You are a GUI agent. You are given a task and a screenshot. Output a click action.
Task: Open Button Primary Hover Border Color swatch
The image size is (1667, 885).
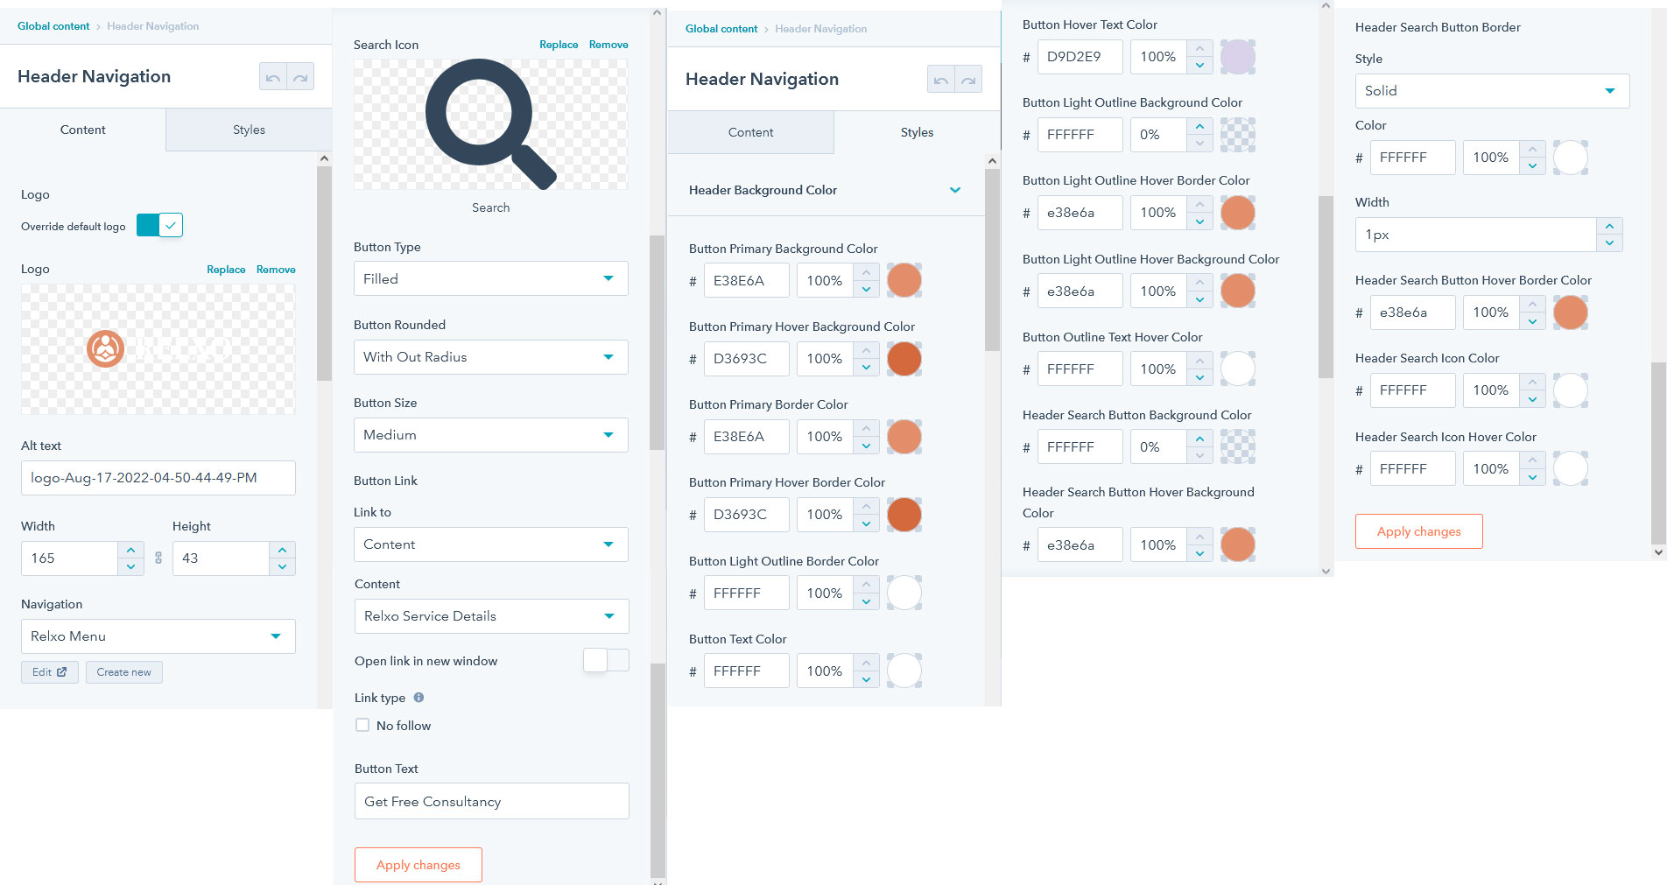click(904, 515)
